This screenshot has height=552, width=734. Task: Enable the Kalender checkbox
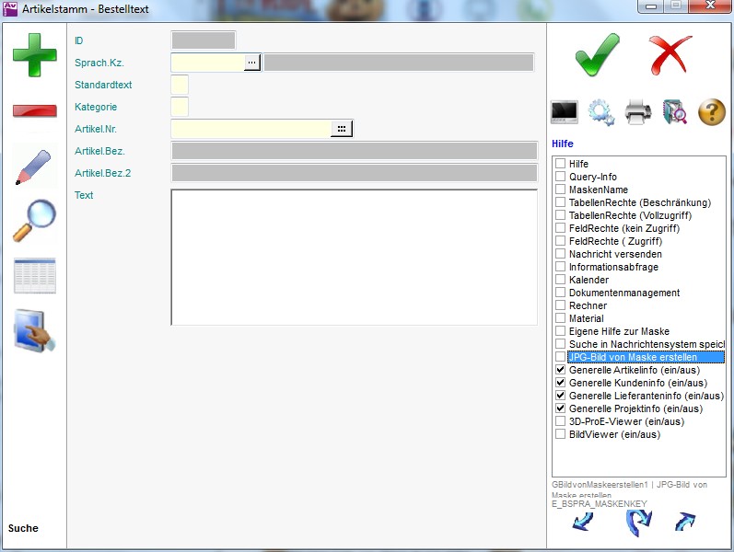pos(560,280)
